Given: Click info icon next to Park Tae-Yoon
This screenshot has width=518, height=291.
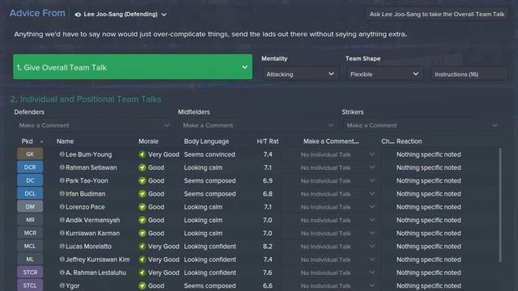Looking at the screenshot, I should pos(62,180).
